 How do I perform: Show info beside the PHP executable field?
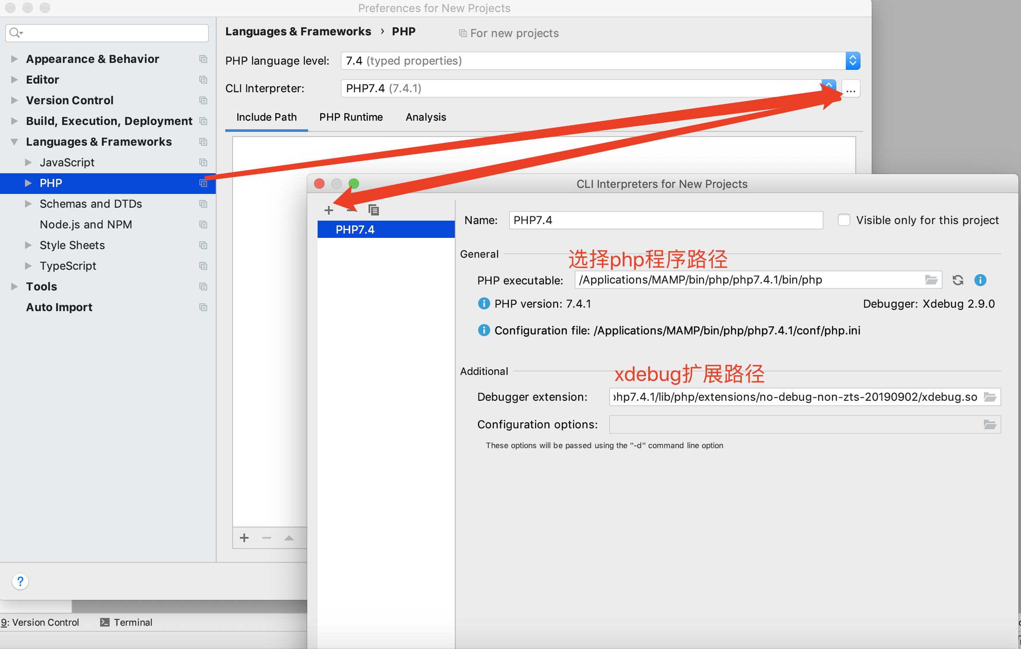tap(980, 280)
